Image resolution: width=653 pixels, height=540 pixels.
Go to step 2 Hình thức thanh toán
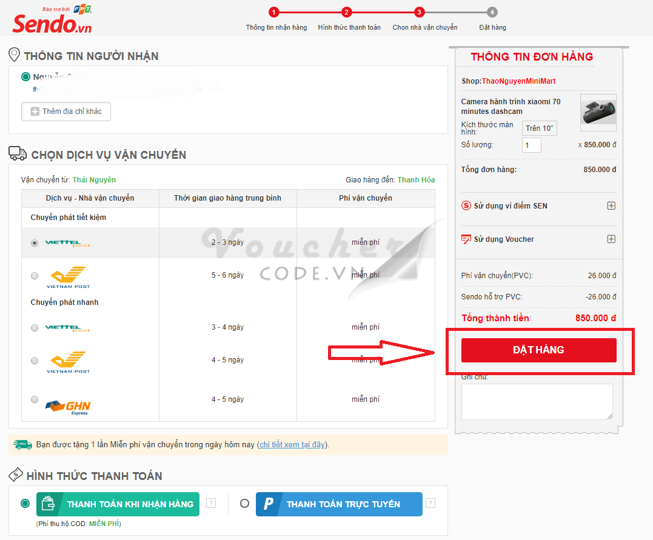click(x=346, y=12)
